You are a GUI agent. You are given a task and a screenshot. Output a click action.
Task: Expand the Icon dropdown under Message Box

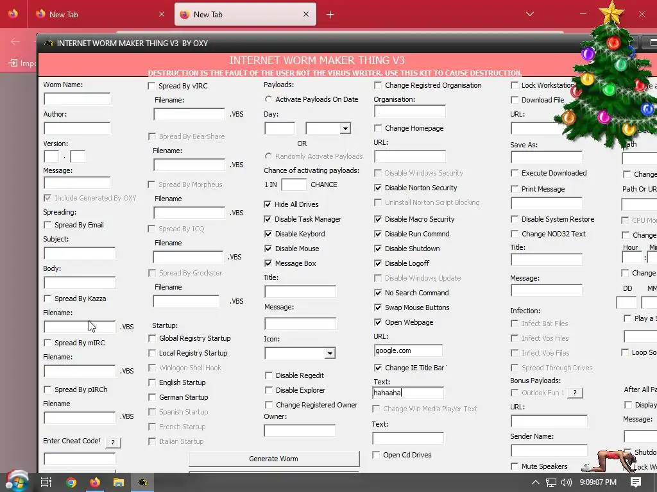click(330, 354)
